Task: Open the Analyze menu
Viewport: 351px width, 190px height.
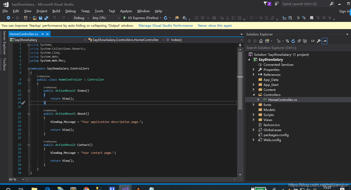Action: [126, 11]
